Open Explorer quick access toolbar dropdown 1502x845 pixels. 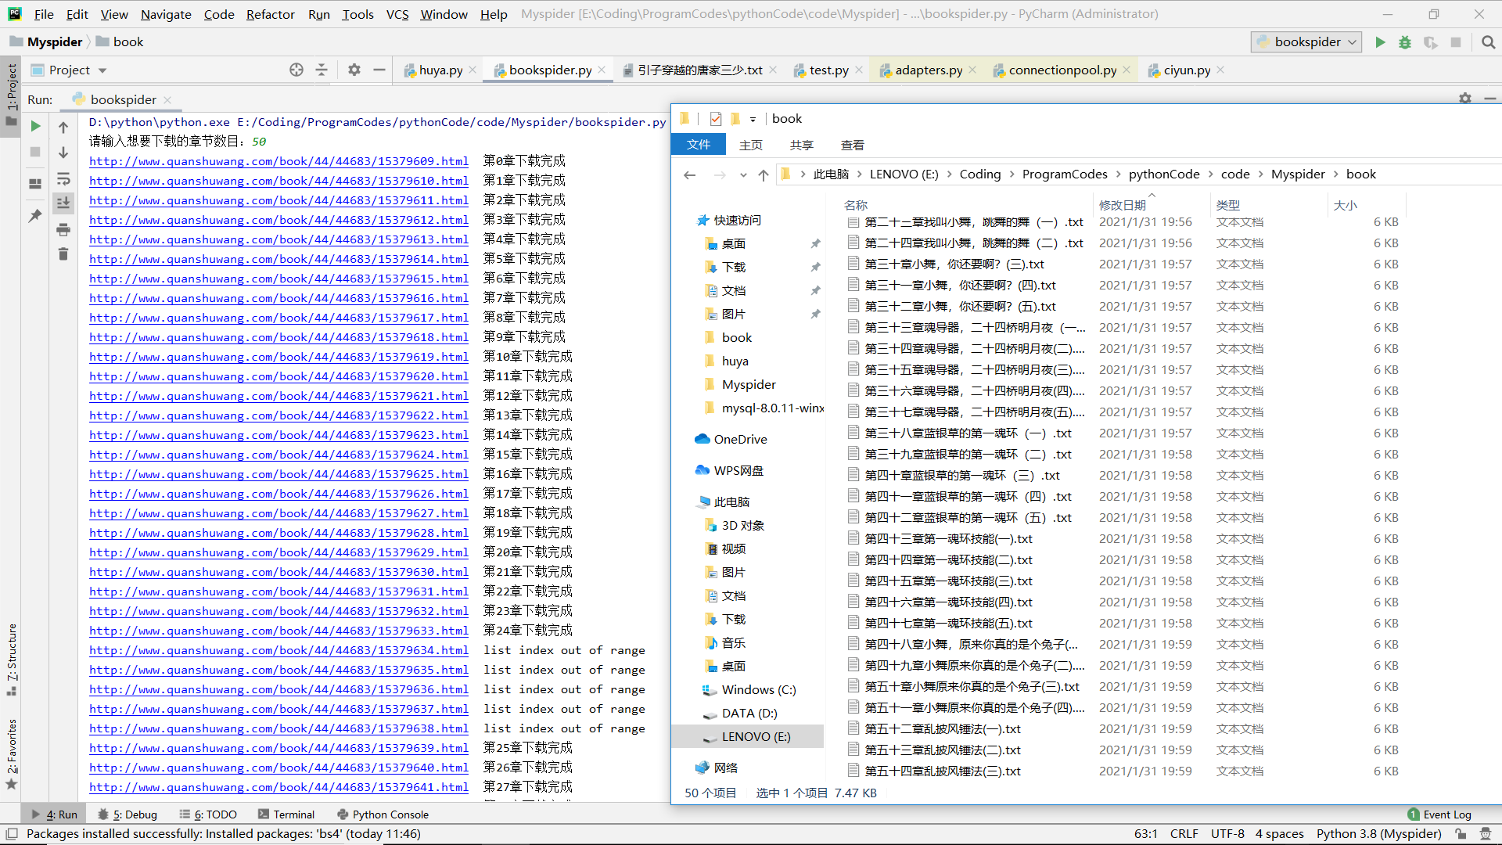pyautogui.click(x=753, y=120)
